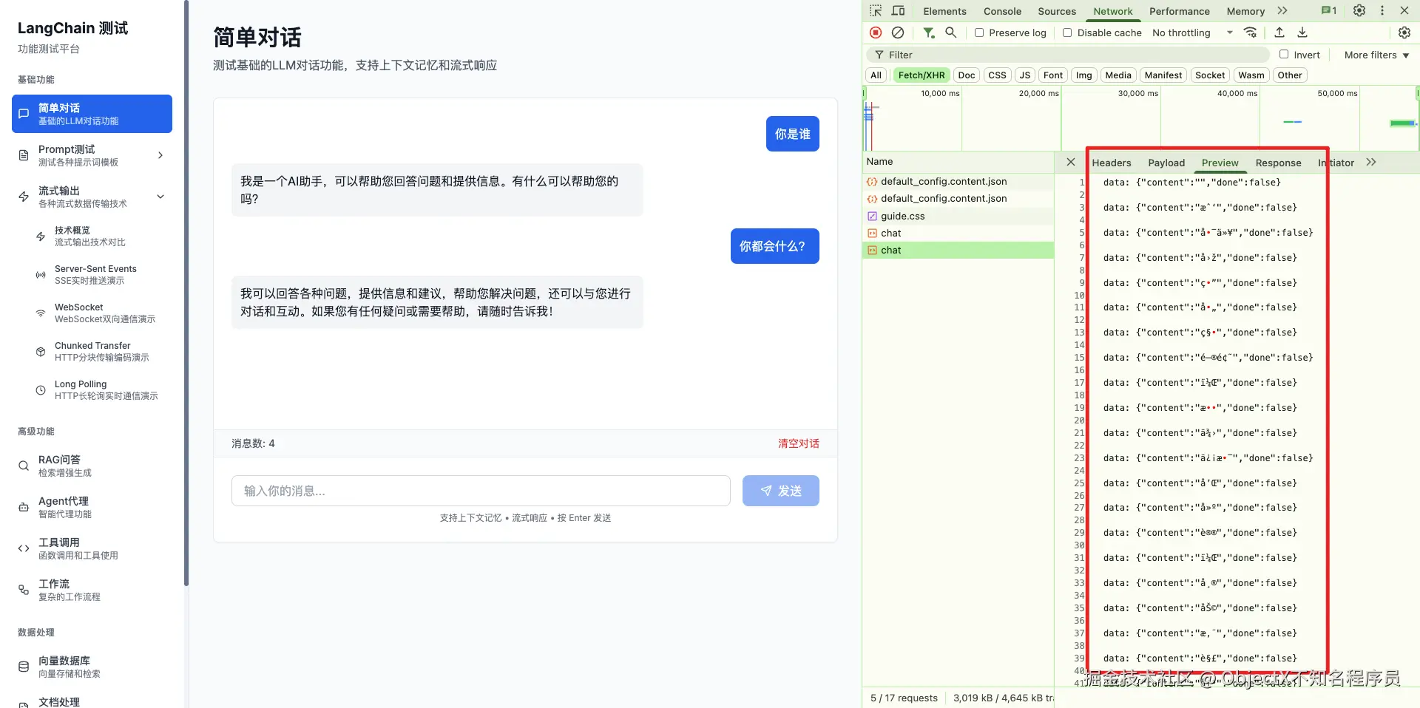This screenshot has width=1420, height=708.
Task: Toggle the Img filter chip
Action: (1083, 75)
